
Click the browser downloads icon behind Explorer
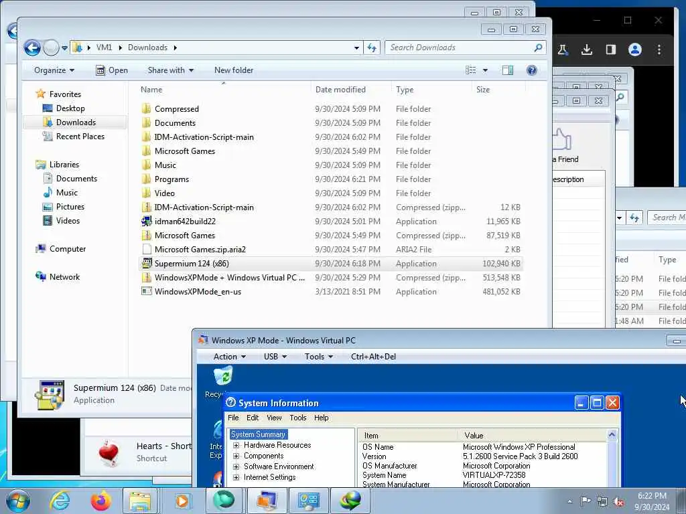pyautogui.click(x=587, y=50)
